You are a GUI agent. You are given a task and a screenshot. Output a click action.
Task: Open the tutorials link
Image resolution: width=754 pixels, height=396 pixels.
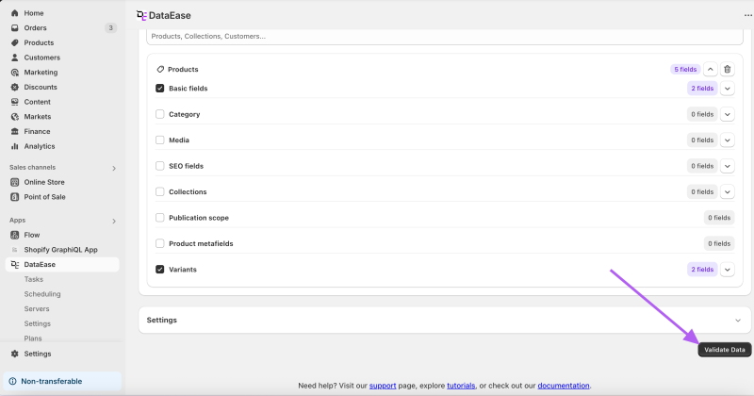click(x=461, y=386)
